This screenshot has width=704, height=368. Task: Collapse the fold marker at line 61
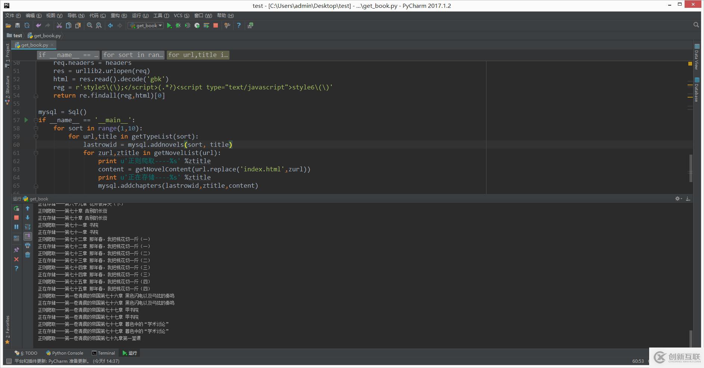36,153
